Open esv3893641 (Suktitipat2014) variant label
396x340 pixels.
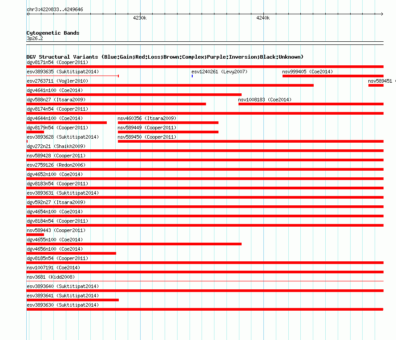pos(63,296)
